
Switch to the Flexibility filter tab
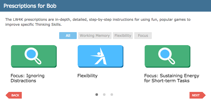pyautogui.click(x=123, y=36)
